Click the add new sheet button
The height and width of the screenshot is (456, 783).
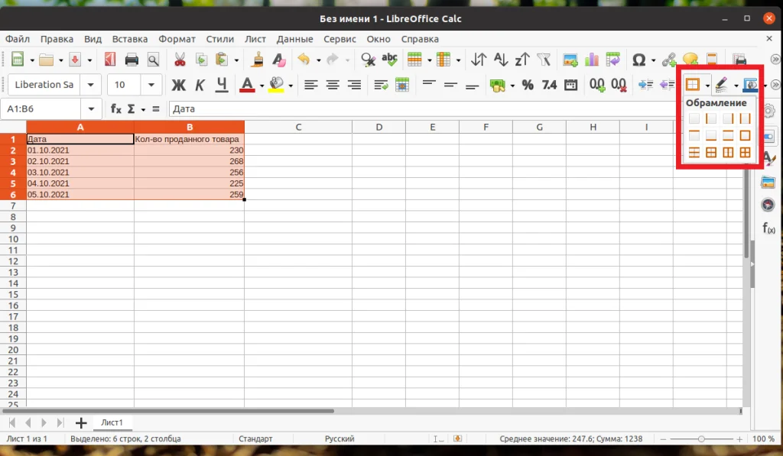[80, 422]
